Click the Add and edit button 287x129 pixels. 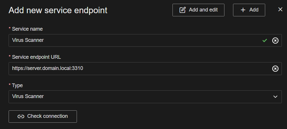pos(198,10)
